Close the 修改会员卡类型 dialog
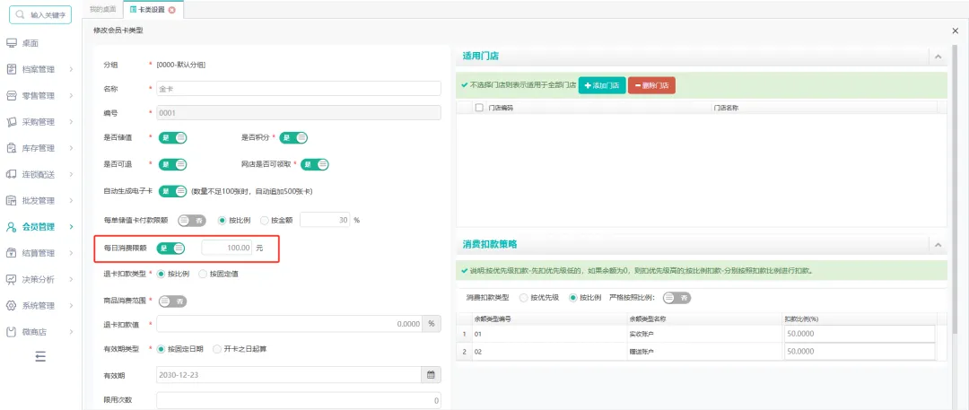Screen dimensions: 969x410 point(956,30)
